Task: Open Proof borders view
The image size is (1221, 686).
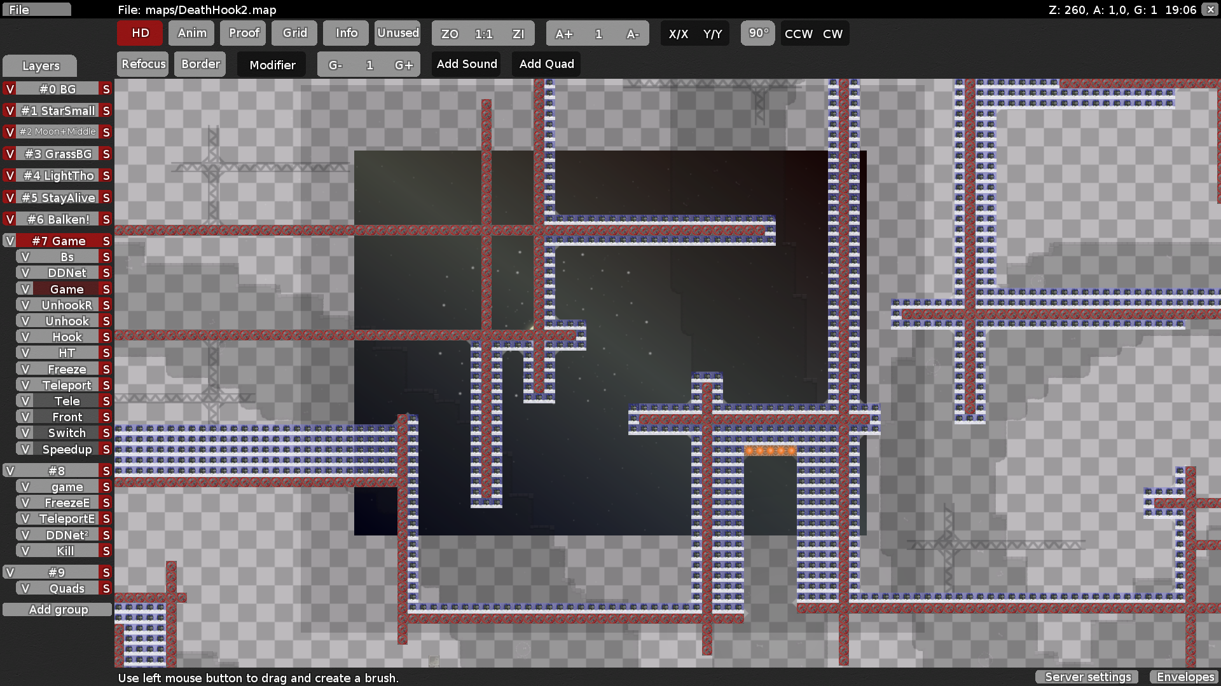Action: (x=242, y=33)
